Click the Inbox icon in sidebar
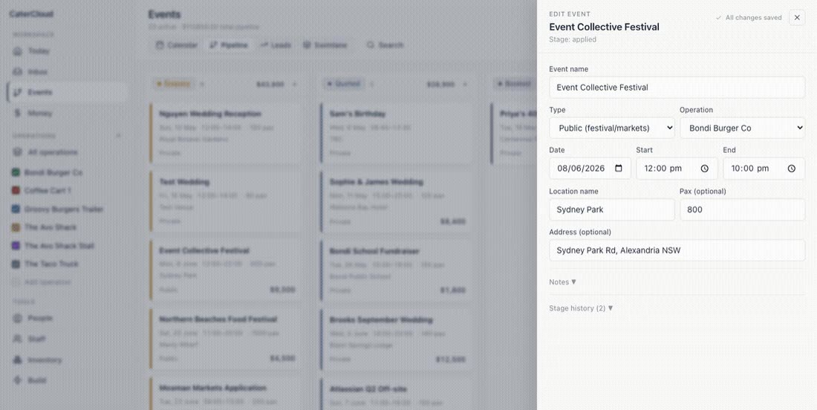The image size is (817, 410). pyautogui.click(x=18, y=71)
